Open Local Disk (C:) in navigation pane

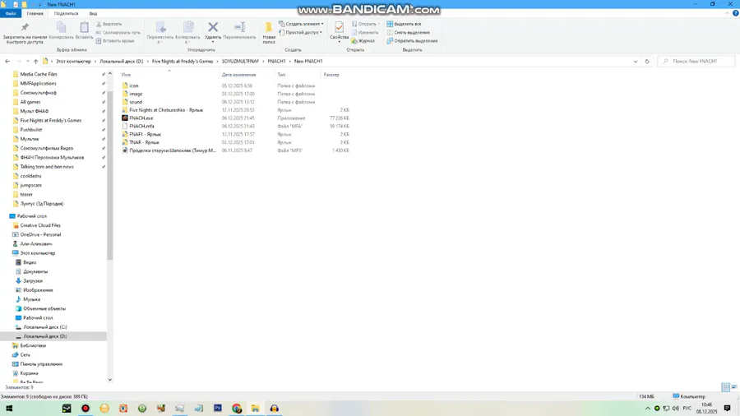click(x=45, y=327)
